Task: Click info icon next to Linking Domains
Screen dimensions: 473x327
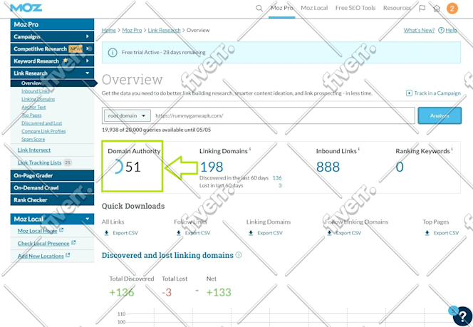Action: (x=250, y=149)
